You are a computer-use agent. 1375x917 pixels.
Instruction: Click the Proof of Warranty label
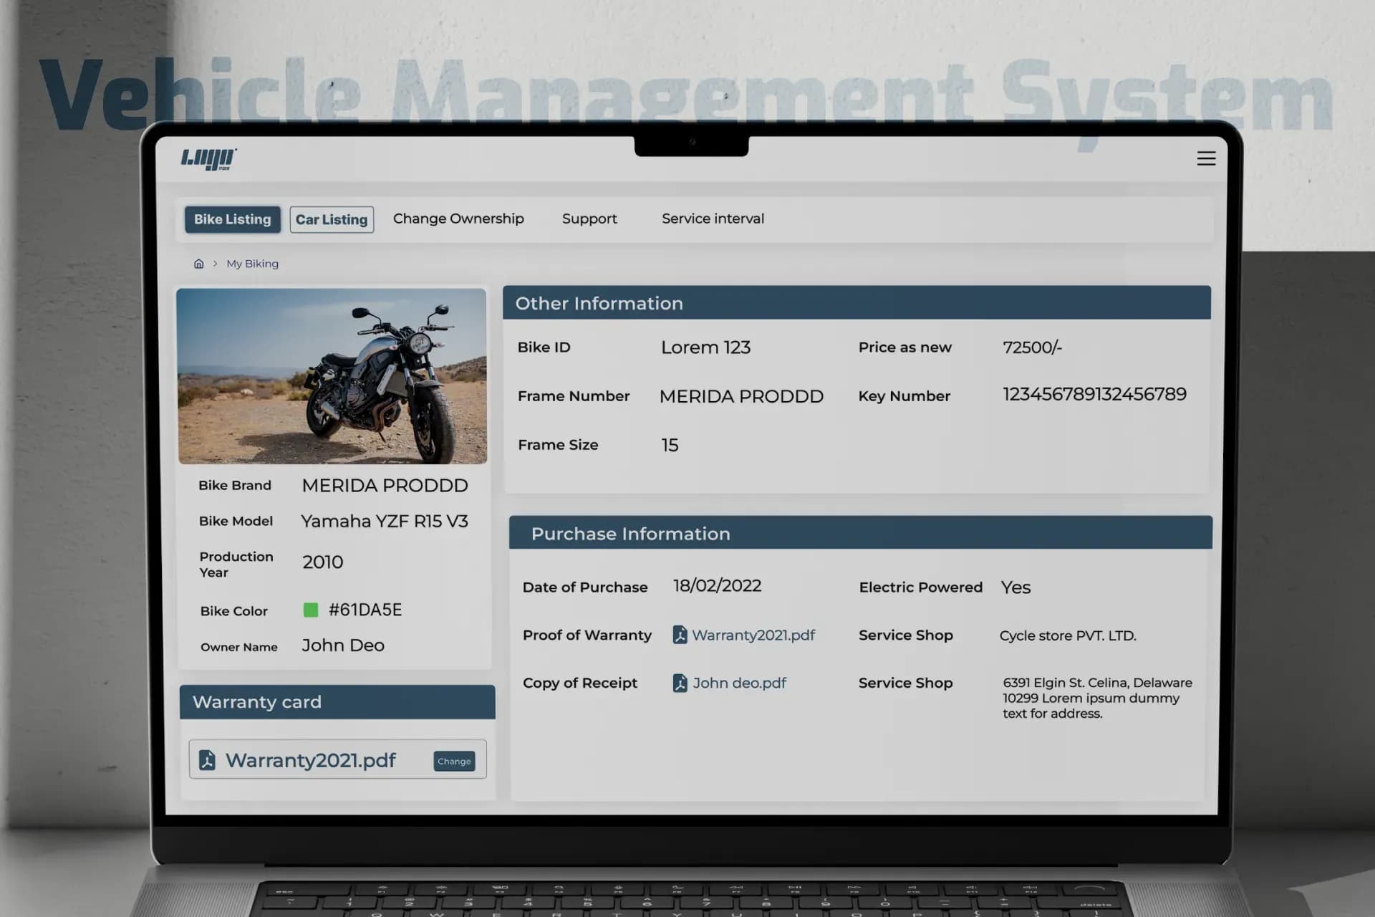587,635
